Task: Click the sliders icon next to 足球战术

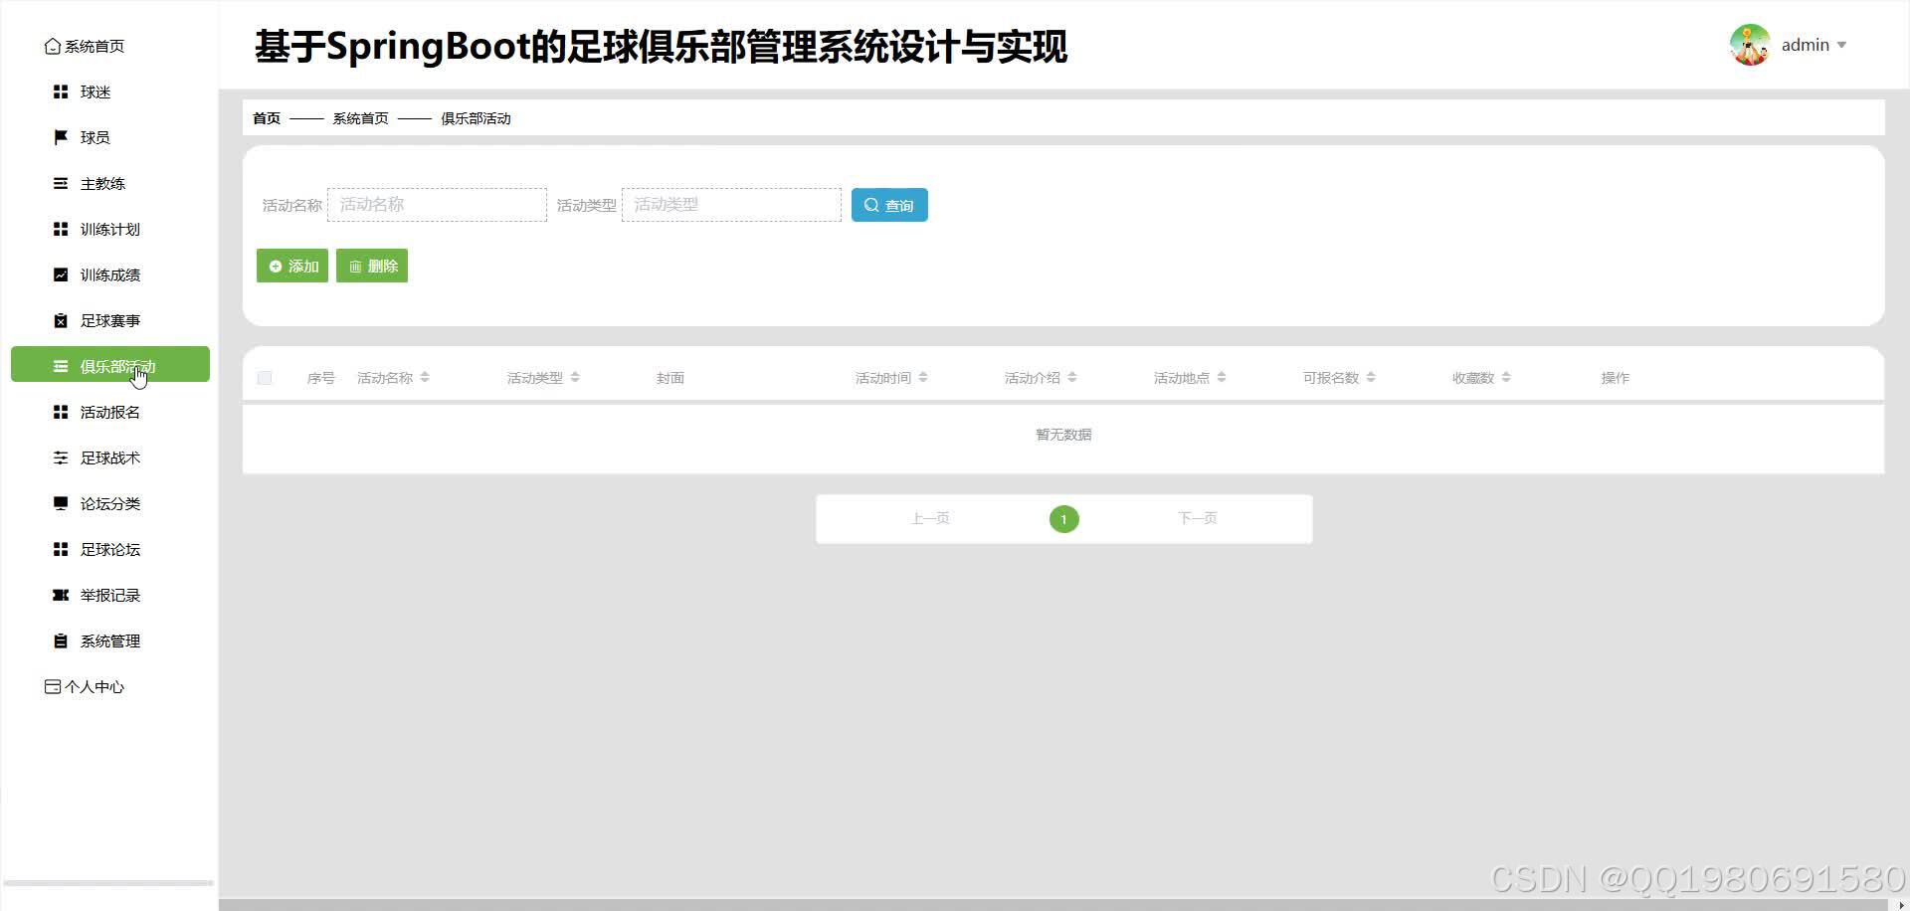Action: [61, 457]
